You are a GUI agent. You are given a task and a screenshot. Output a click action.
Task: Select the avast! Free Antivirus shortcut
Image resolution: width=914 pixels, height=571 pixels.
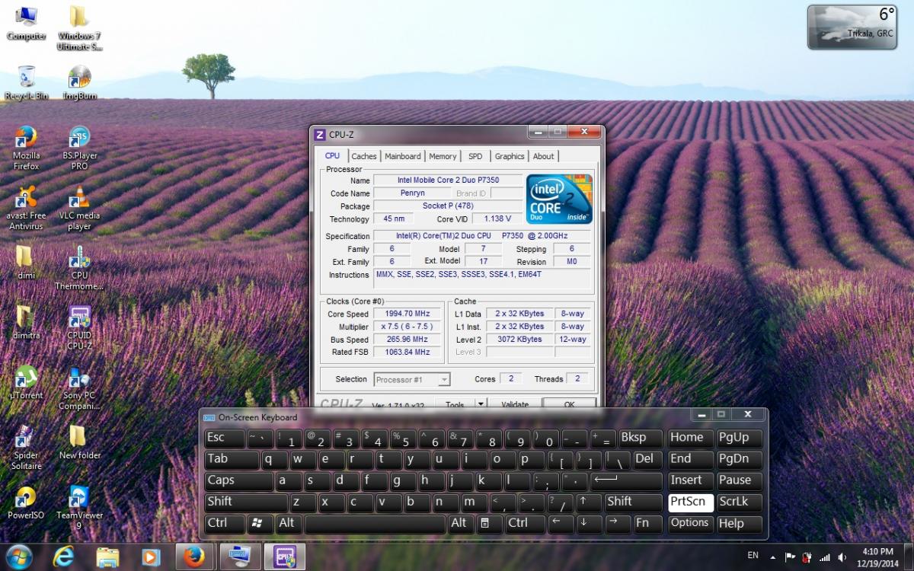coord(27,209)
